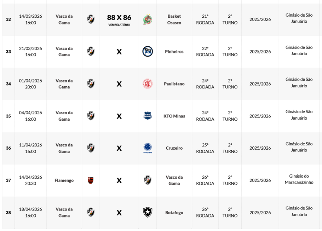Open the VER RELATÓRIO link
Image resolution: width=322 pixels, height=231 pixels.
point(119,25)
